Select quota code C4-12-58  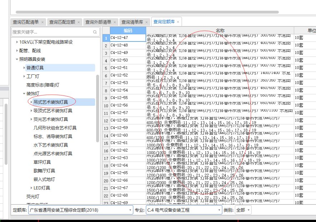(128, 120)
